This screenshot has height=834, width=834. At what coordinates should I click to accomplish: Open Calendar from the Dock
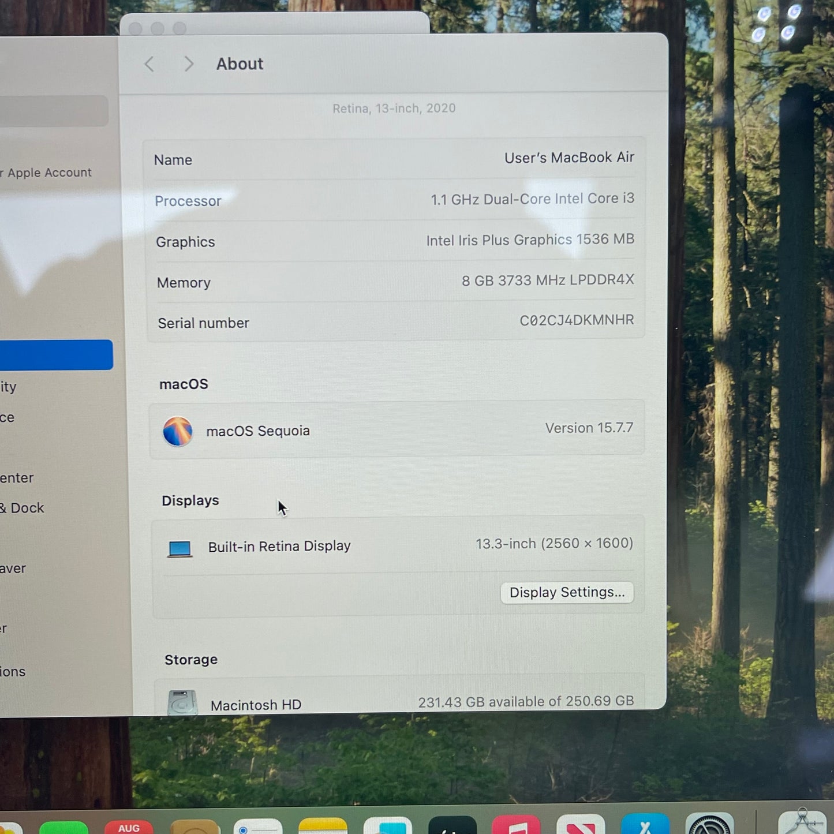point(129,827)
